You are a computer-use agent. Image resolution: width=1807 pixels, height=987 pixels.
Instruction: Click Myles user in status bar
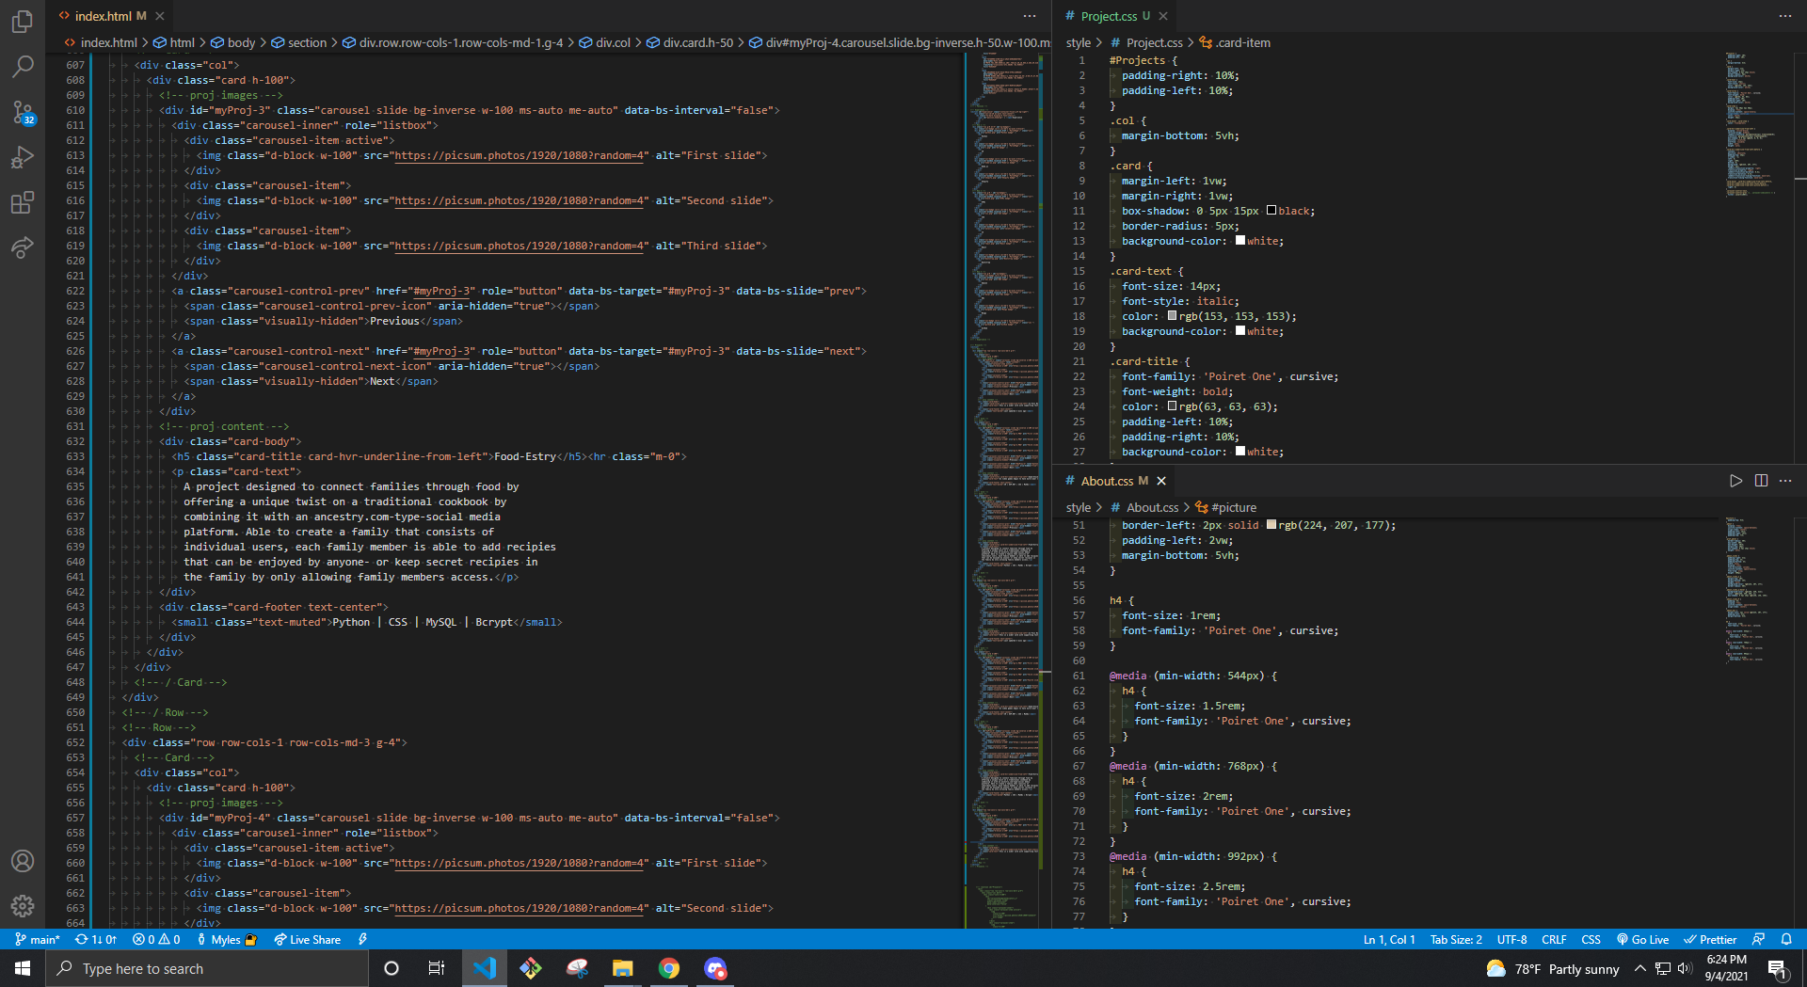click(x=227, y=939)
